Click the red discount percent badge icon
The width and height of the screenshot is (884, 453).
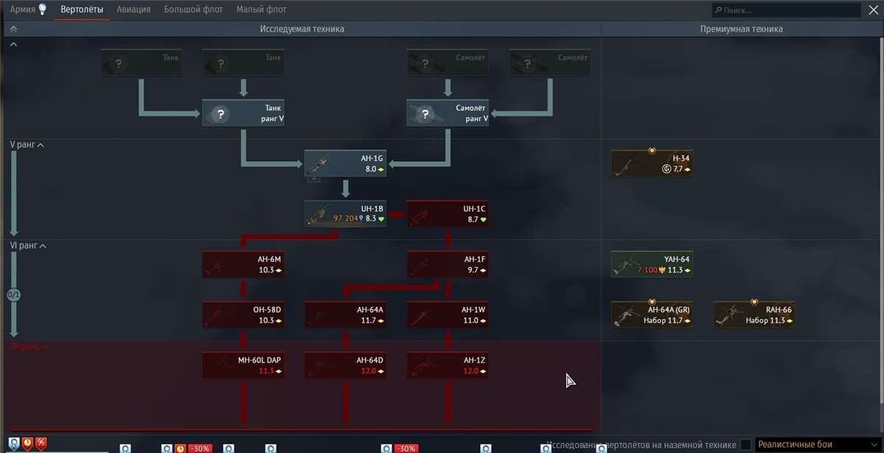point(41,443)
